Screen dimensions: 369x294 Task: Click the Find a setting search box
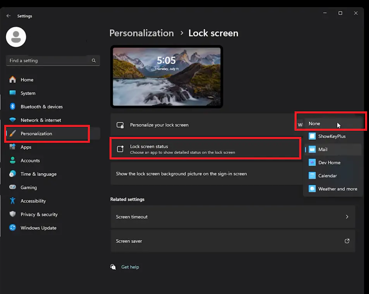tap(48, 61)
